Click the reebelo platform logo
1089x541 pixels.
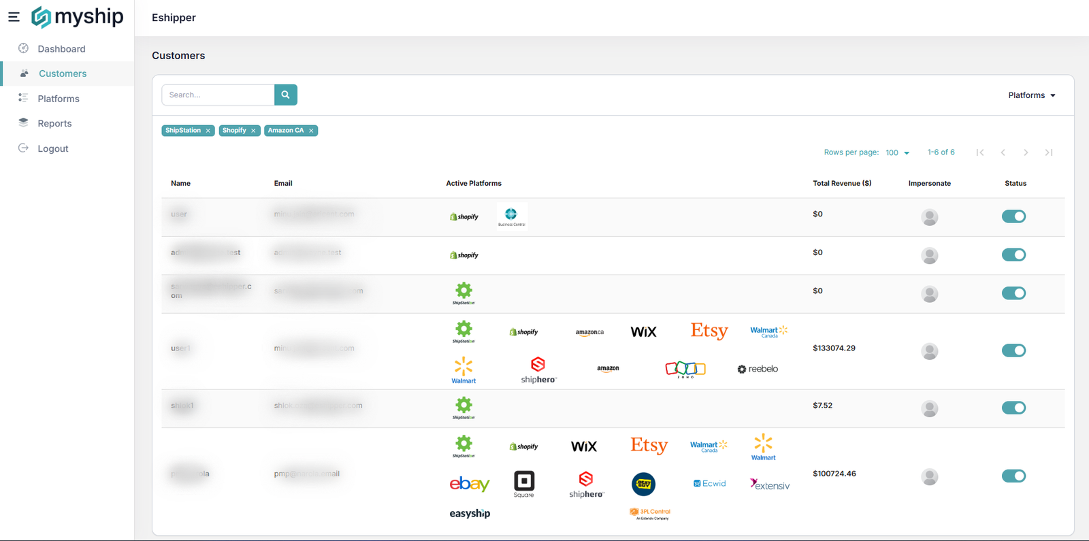coord(758,369)
